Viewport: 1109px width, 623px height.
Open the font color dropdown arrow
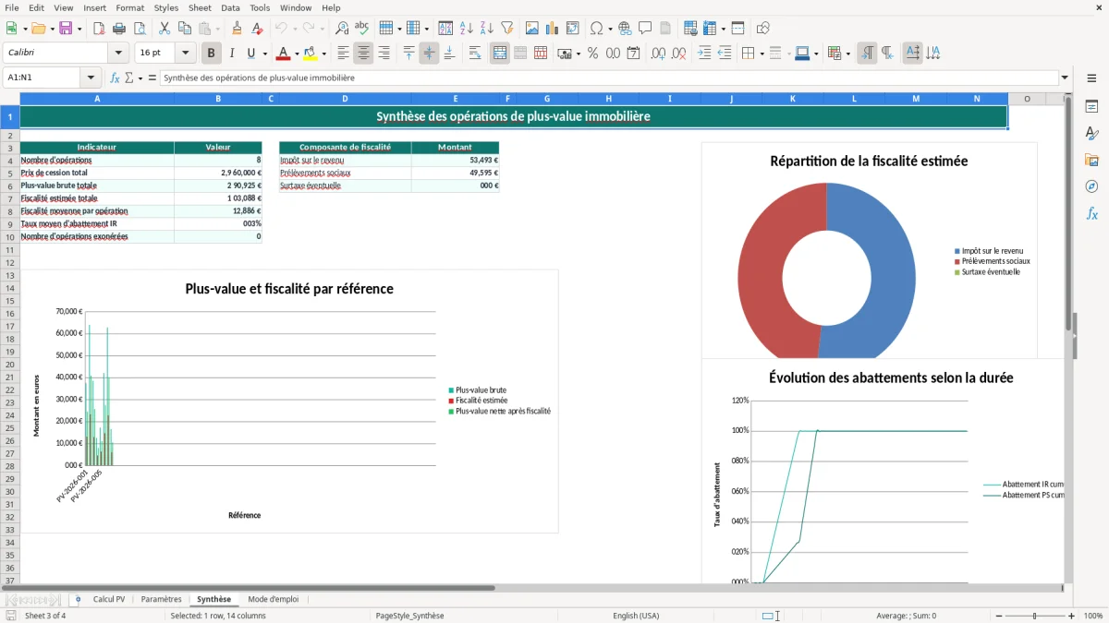pyautogui.click(x=297, y=54)
